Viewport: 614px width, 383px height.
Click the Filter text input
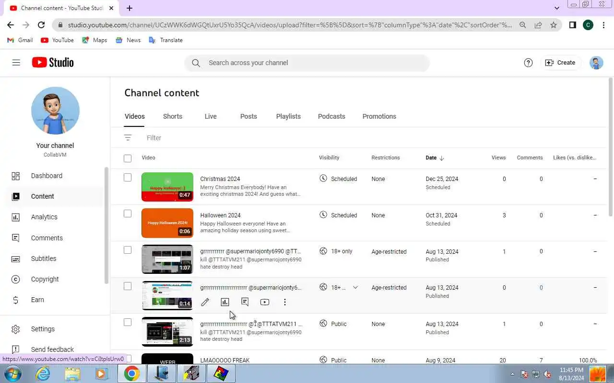coord(154,138)
